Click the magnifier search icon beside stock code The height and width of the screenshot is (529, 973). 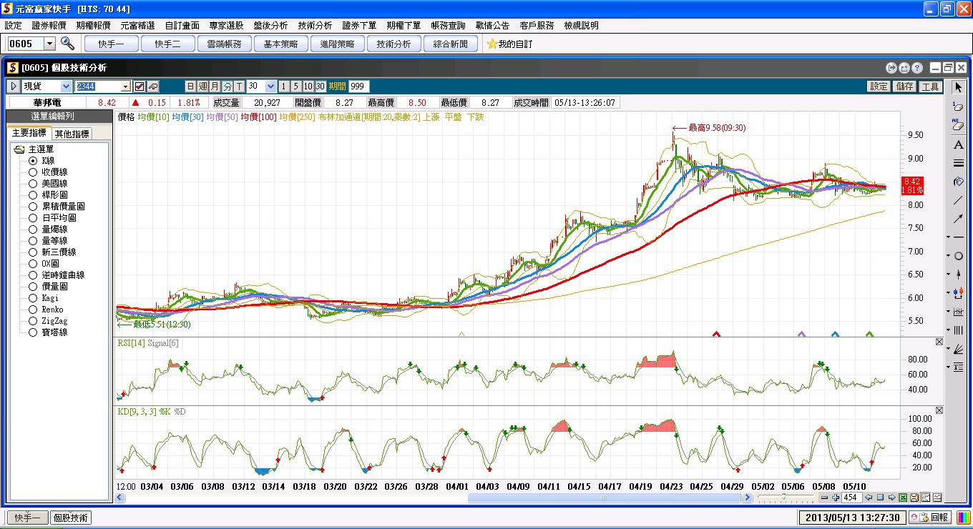67,44
